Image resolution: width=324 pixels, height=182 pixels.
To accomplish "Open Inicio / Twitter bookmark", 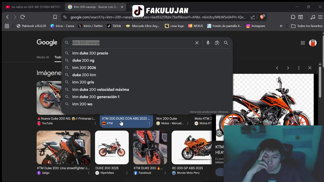I will [x=90, y=26].
